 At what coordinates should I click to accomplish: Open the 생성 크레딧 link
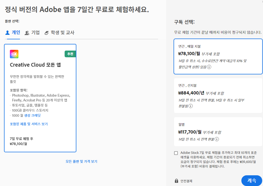coord(32,115)
